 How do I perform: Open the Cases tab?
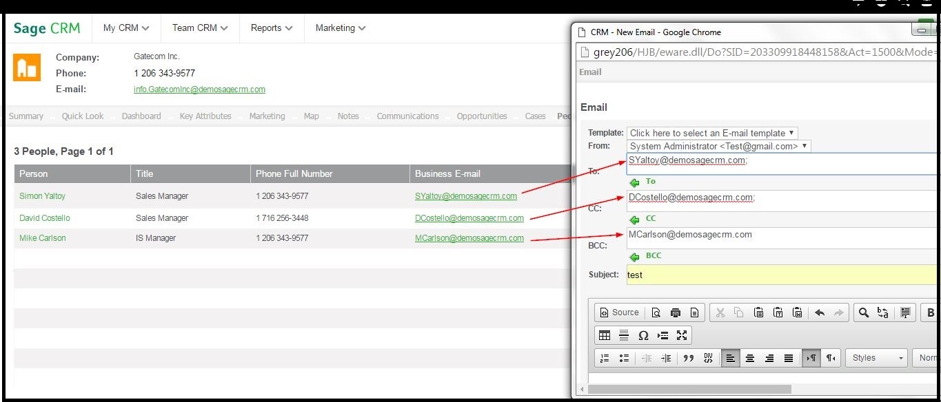(x=535, y=116)
